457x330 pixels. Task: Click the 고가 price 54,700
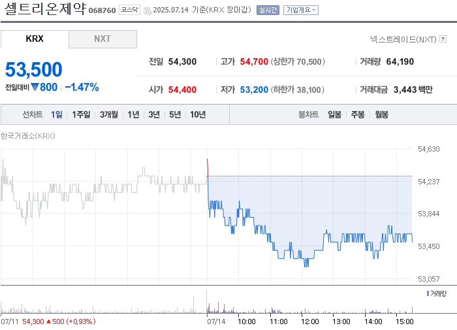[254, 61]
